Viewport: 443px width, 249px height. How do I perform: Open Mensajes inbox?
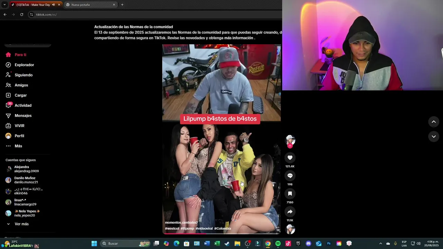pyautogui.click(x=19, y=116)
